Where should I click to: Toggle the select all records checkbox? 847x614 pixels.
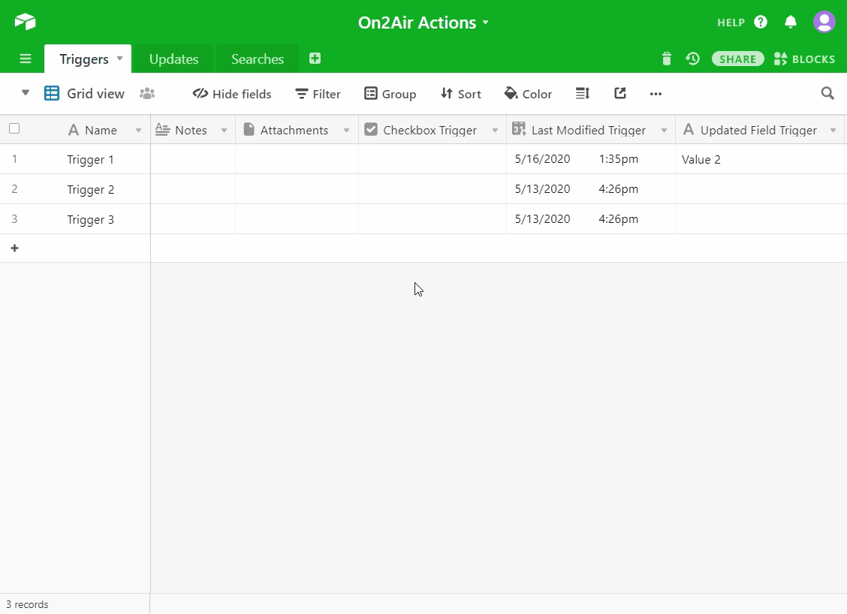pyautogui.click(x=14, y=129)
